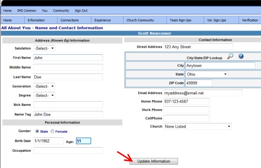The height and width of the screenshot is (168, 261).
Task: Switch to the Team Sign Ups tab
Action: point(185,20)
